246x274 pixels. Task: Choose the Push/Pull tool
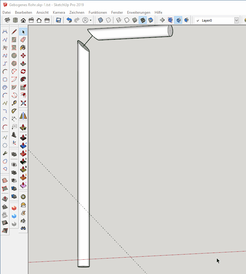(x=23, y=63)
